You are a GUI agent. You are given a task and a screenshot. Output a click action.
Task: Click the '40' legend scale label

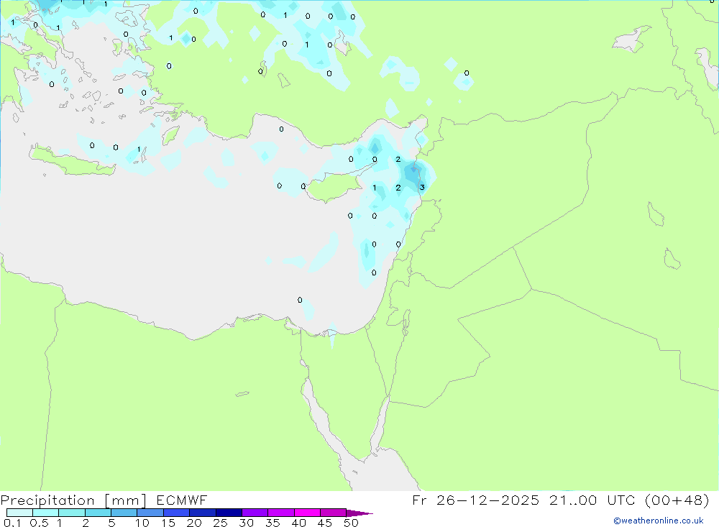(x=299, y=523)
